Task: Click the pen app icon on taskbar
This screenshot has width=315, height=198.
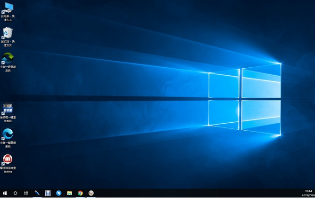Action: (37, 193)
